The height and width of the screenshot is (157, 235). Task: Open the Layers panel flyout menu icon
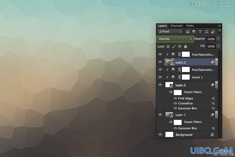pyautogui.click(x=219, y=26)
